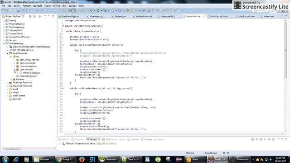Viewport: 290px width, 163px height.
Task: Open the Help menu
Action: coord(82,6)
